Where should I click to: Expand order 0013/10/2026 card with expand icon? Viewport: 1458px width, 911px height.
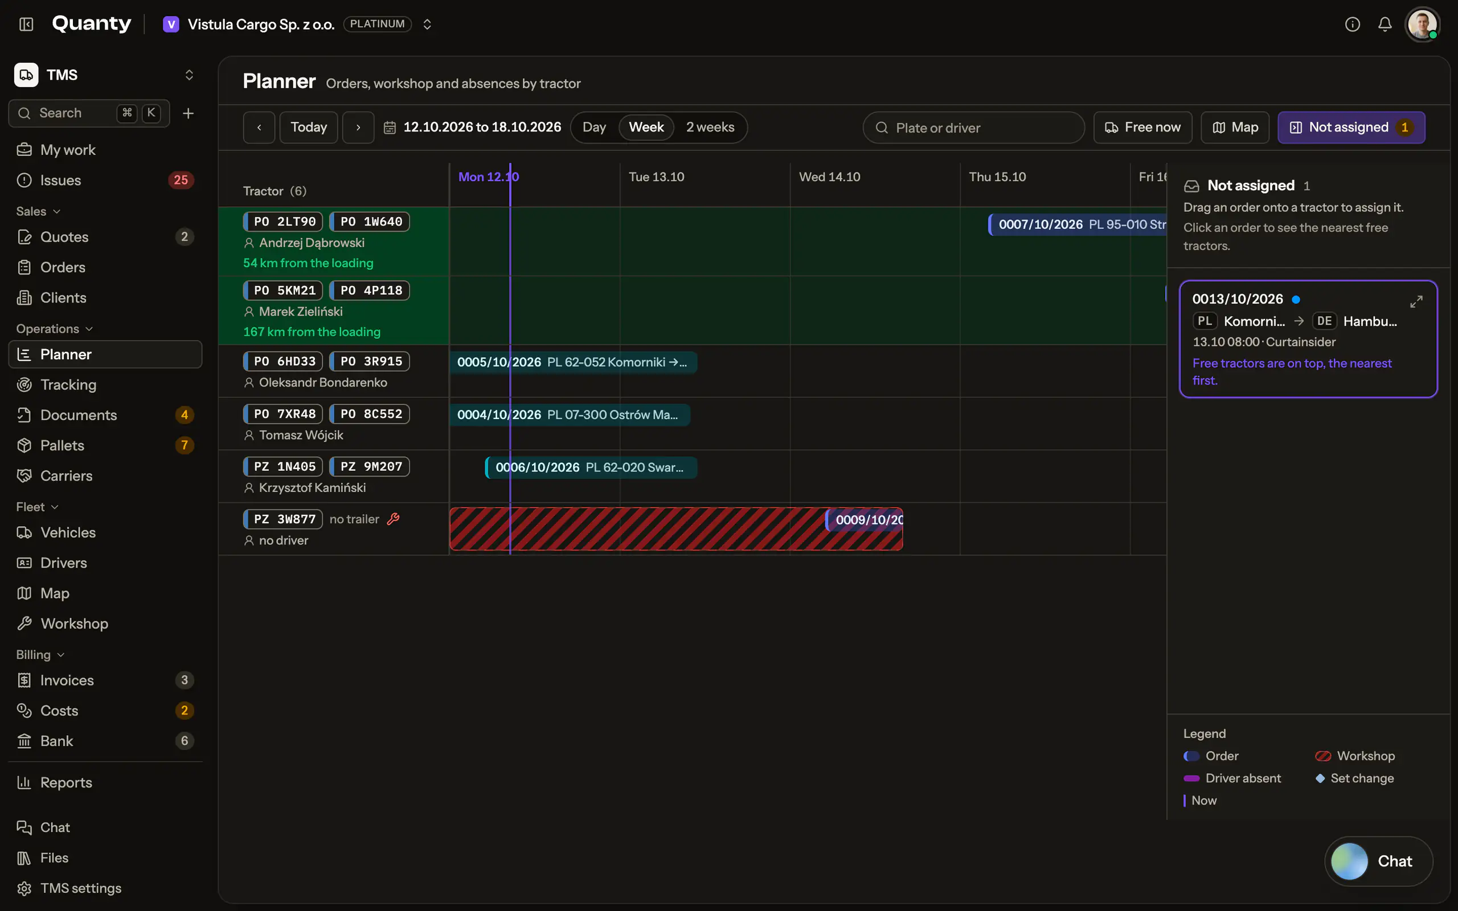coord(1416,301)
